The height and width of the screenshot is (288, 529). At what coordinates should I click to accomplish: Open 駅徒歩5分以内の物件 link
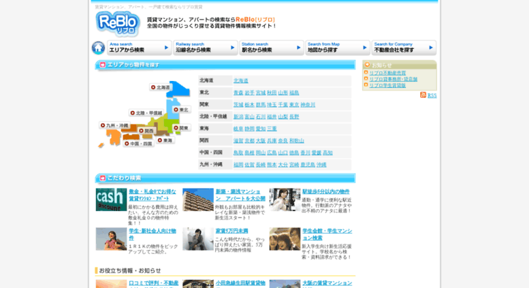tap(326, 191)
